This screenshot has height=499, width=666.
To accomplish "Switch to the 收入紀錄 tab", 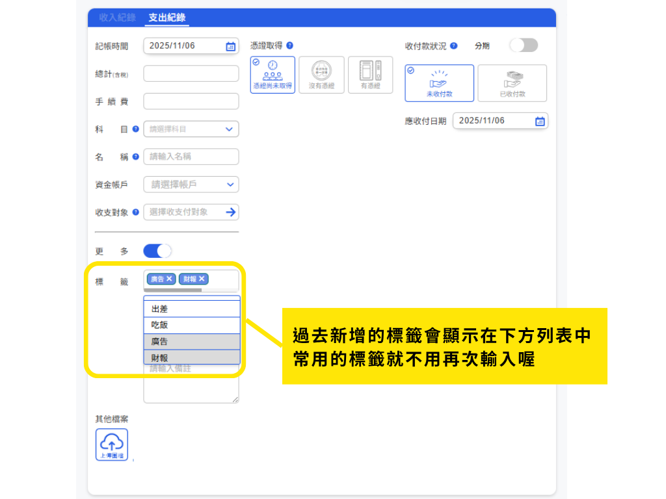I will click(116, 18).
